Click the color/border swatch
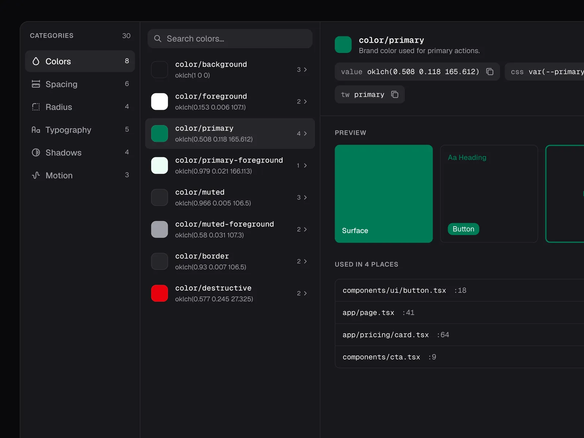Image resolution: width=584 pixels, height=438 pixels. tap(160, 261)
